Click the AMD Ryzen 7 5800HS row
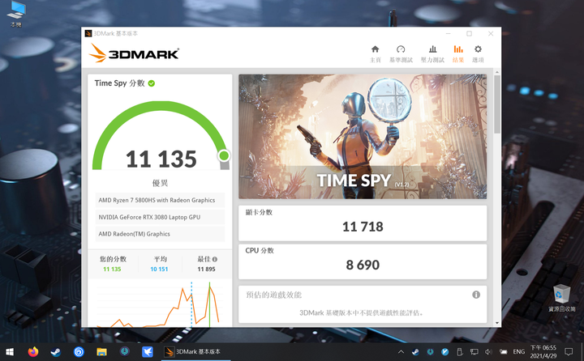Screen dimensions: 584x361 160,200
